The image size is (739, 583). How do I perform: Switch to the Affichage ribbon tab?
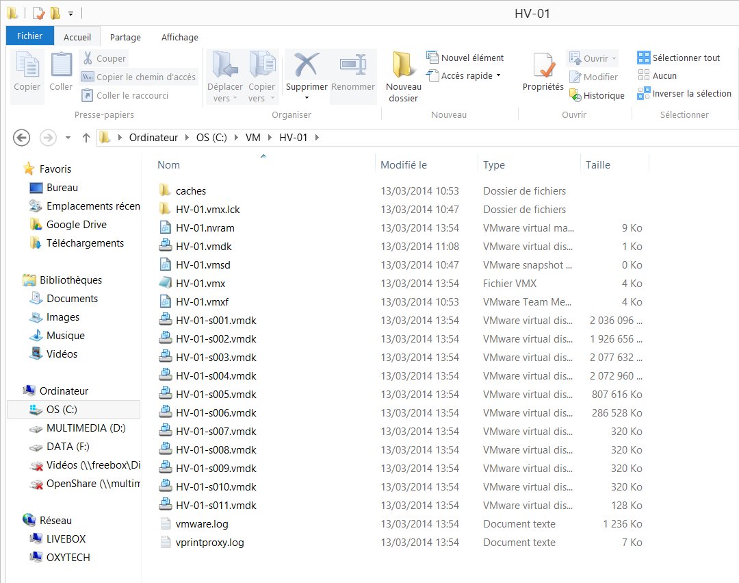pos(179,38)
